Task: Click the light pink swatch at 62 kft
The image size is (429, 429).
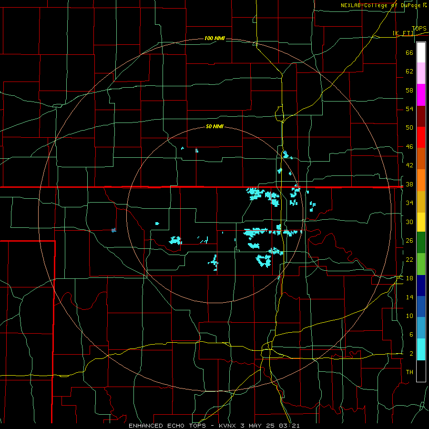Action: (x=421, y=73)
